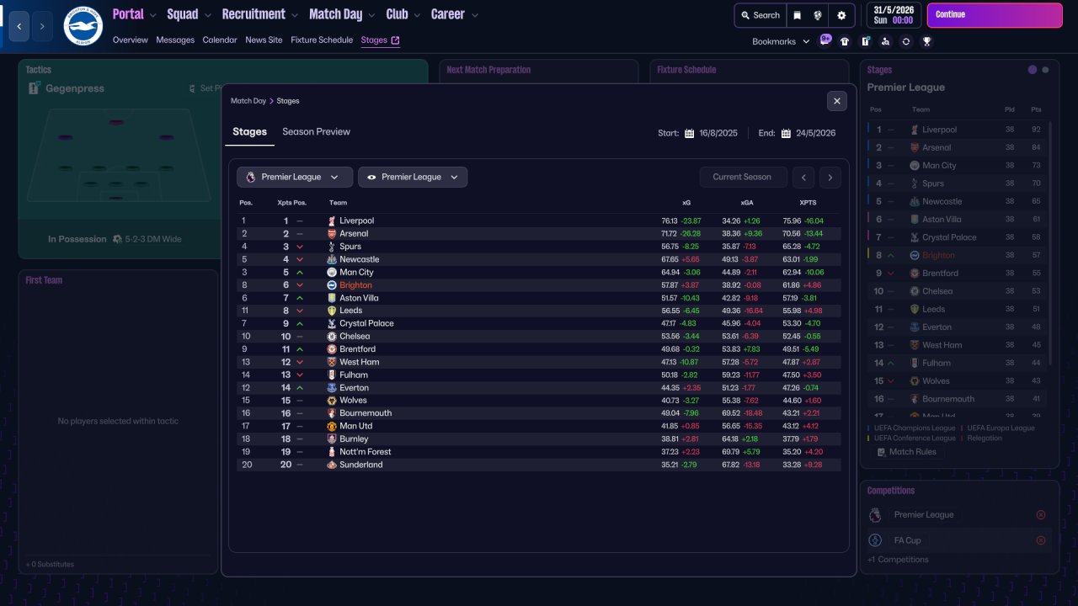Remove Premier League from Competitions panel
Viewport: 1078px width, 606px height.
coord(1041,515)
